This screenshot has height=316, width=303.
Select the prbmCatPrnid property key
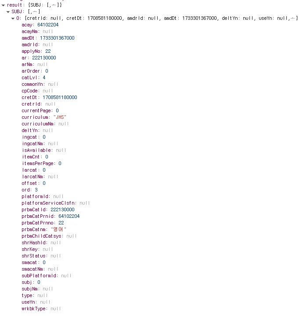pyautogui.click(x=38, y=216)
